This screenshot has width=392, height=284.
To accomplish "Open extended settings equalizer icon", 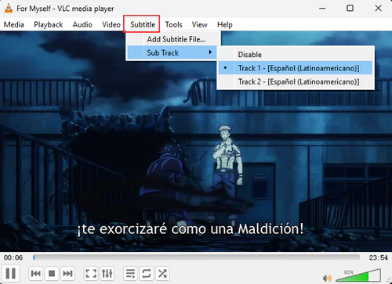I will coord(107,274).
